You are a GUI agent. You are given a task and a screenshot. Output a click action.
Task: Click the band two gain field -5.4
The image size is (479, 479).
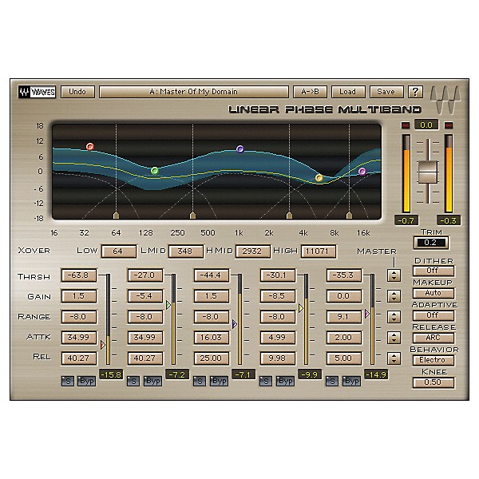point(144,296)
